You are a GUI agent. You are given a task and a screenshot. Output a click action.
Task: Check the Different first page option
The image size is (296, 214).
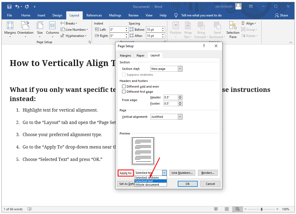(x=124, y=92)
